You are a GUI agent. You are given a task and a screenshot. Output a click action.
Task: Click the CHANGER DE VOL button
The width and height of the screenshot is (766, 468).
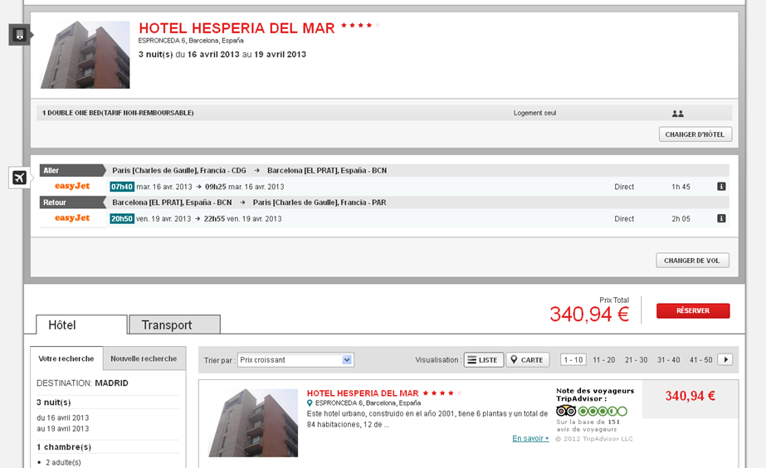coord(692,261)
